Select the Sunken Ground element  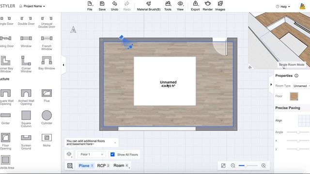click(26, 142)
